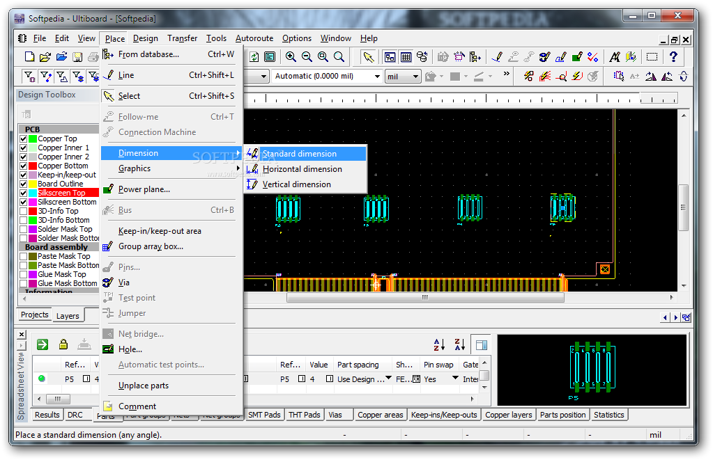Click the zoom window magnifier icon
The image size is (713, 460).
(x=323, y=57)
